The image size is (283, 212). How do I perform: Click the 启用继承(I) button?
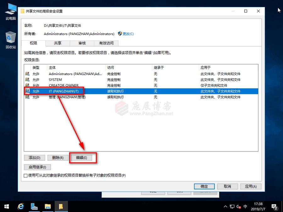[37, 167]
